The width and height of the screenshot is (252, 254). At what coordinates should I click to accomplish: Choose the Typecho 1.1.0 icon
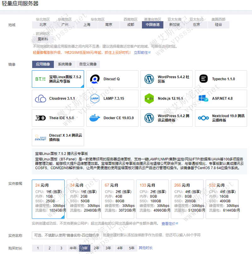click(x=203, y=79)
